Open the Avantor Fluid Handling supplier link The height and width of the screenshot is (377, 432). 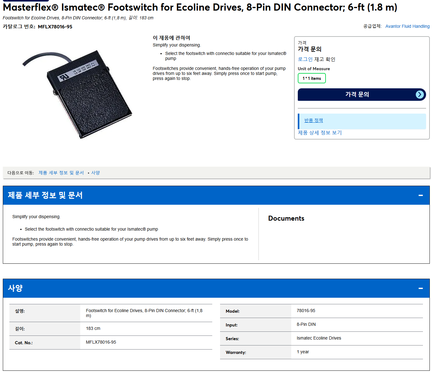[407, 26]
